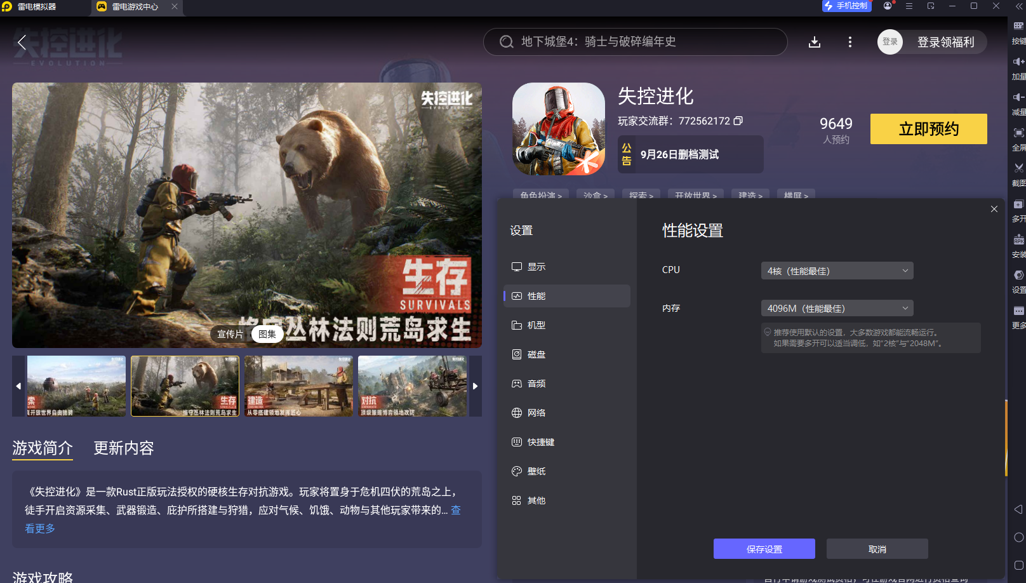Open the account profile icon in title bar
This screenshot has width=1026, height=583.
click(x=888, y=6)
